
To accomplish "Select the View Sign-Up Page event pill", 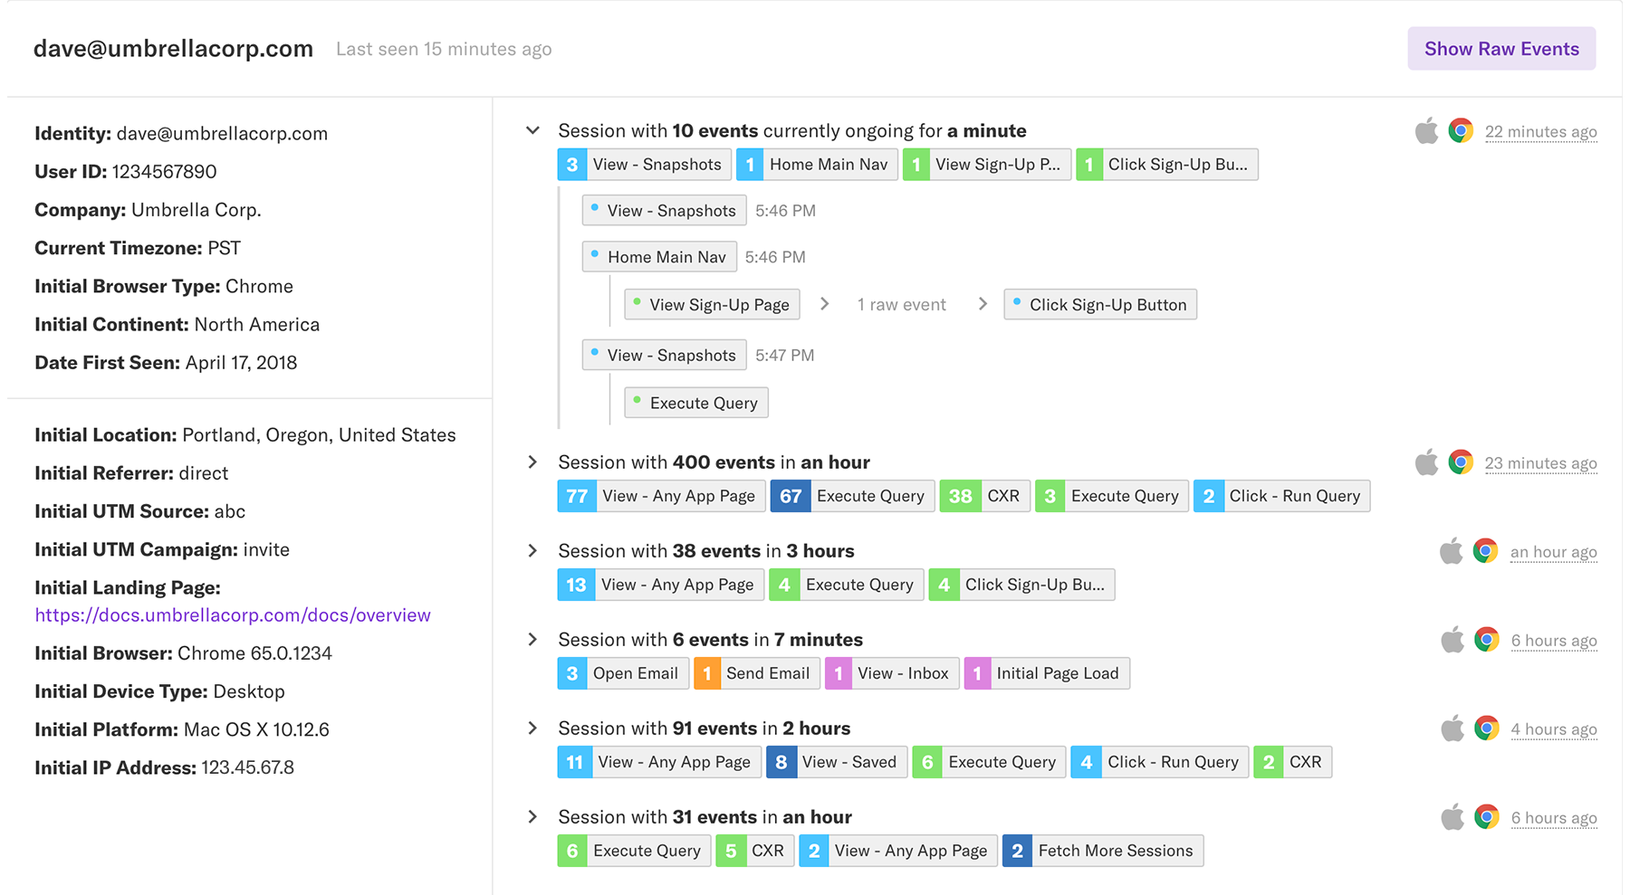I will [x=712, y=304].
